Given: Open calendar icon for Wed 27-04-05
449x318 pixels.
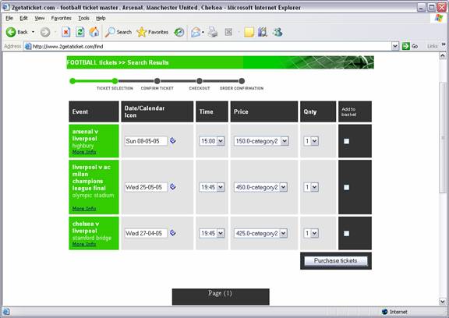Looking at the screenshot, I should click(x=173, y=233).
